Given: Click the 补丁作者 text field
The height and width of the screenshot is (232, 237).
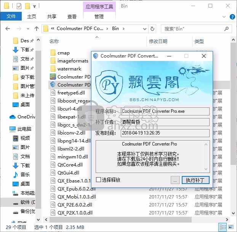Looking at the screenshot, I should (x=165, y=122).
